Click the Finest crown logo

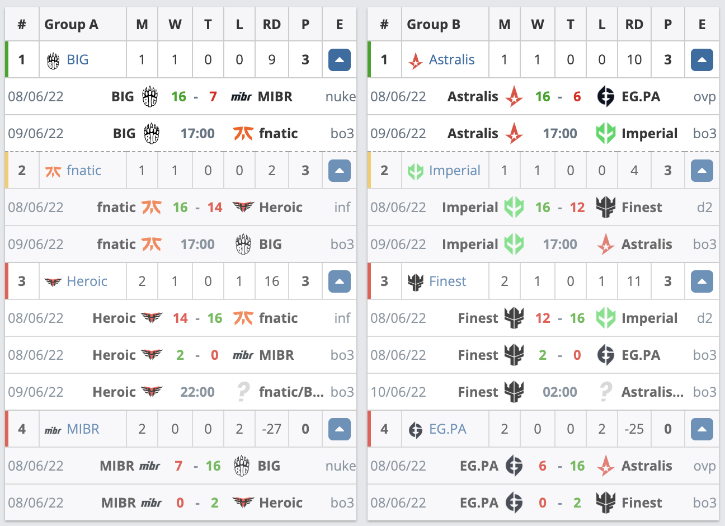414,281
